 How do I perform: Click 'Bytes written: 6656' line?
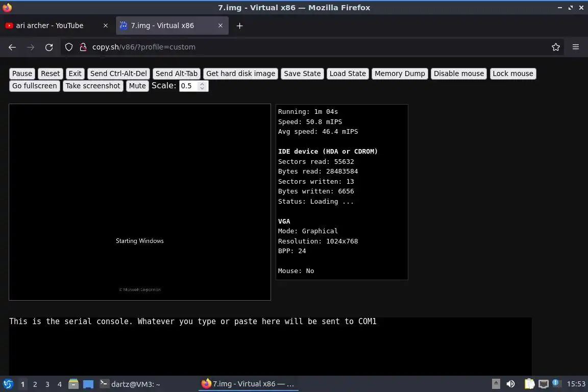pos(316,191)
